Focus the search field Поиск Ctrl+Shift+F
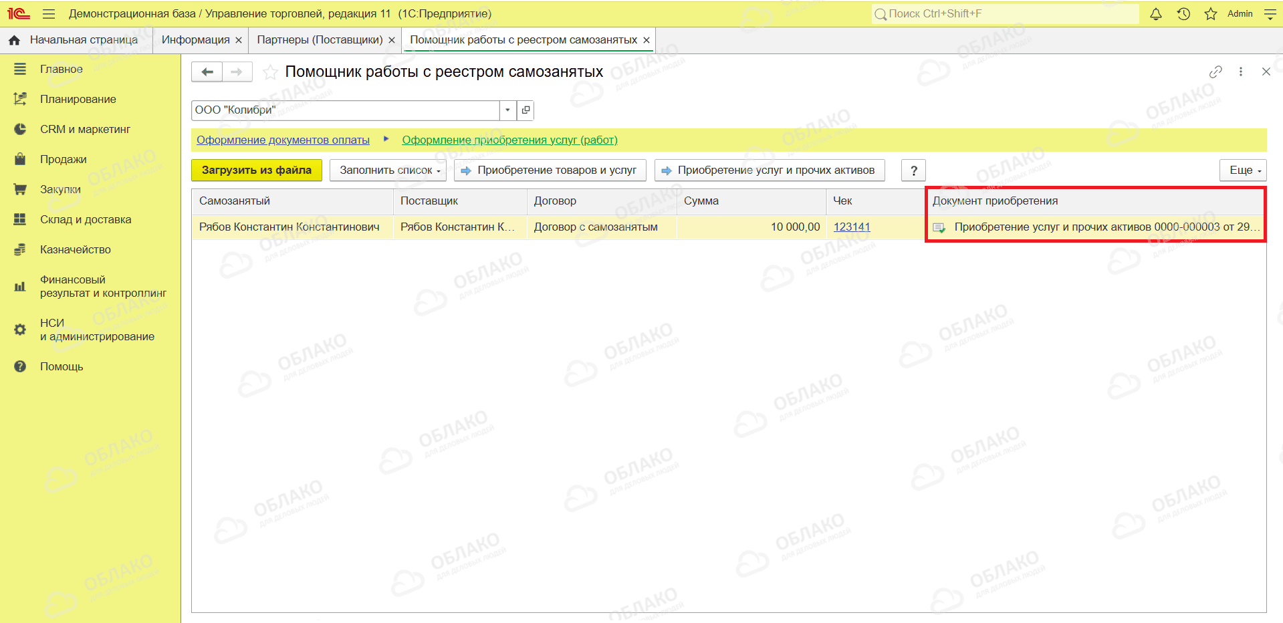Image resolution: width=1283 pixels, height=623 pixels. coord(1006,13)
